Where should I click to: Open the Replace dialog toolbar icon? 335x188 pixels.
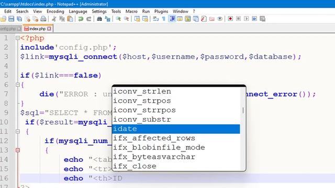click(x=107, y=19)
